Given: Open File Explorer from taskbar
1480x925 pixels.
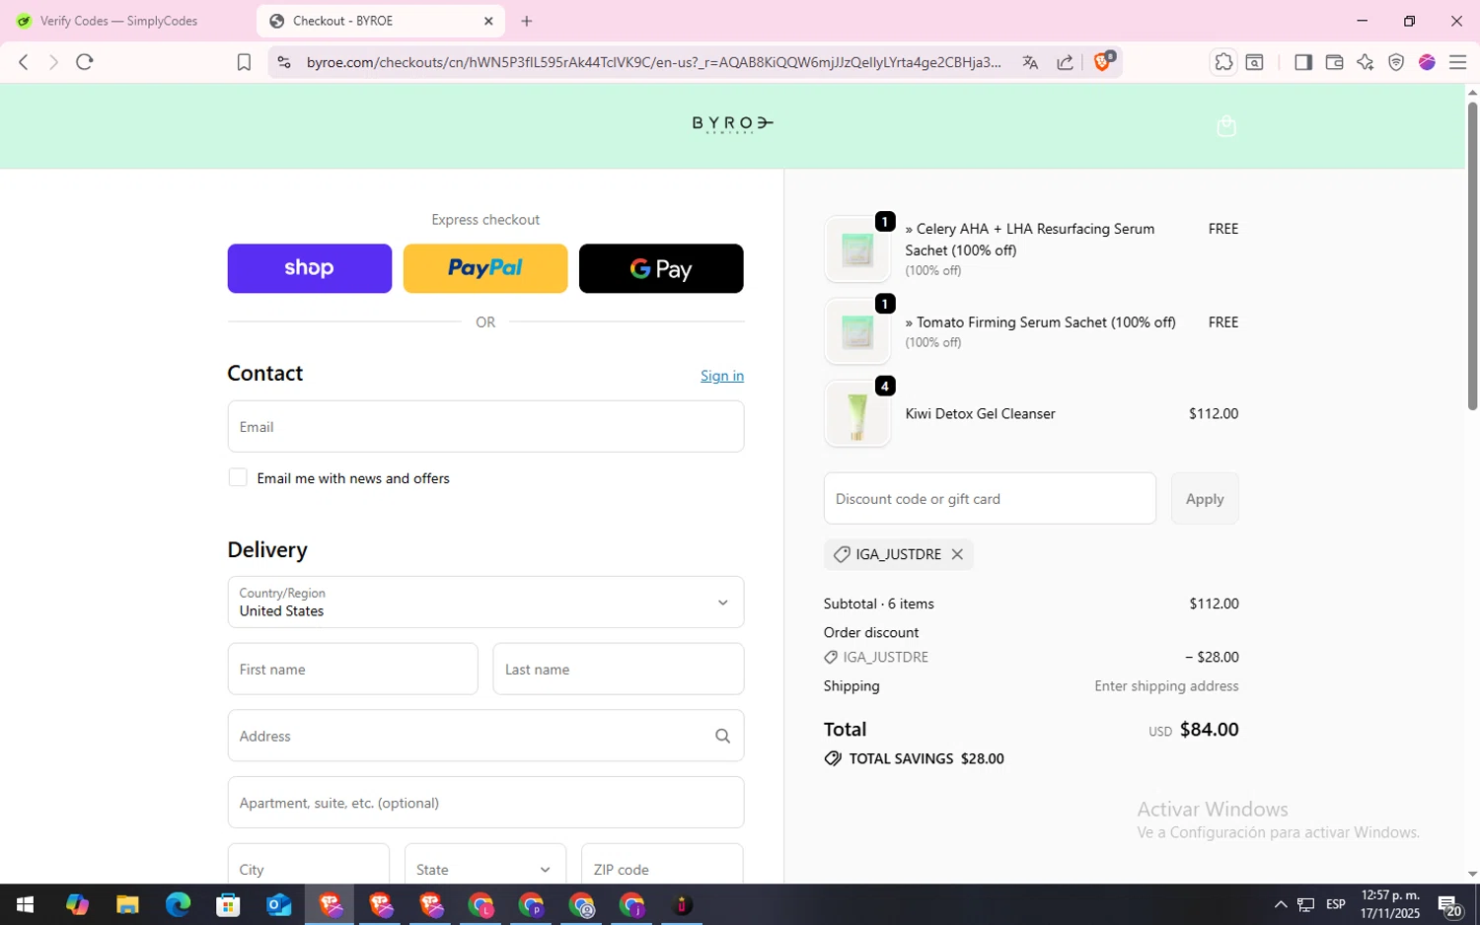Looking at the screenshot, I should pyautogui.click(x=127, y=904).
